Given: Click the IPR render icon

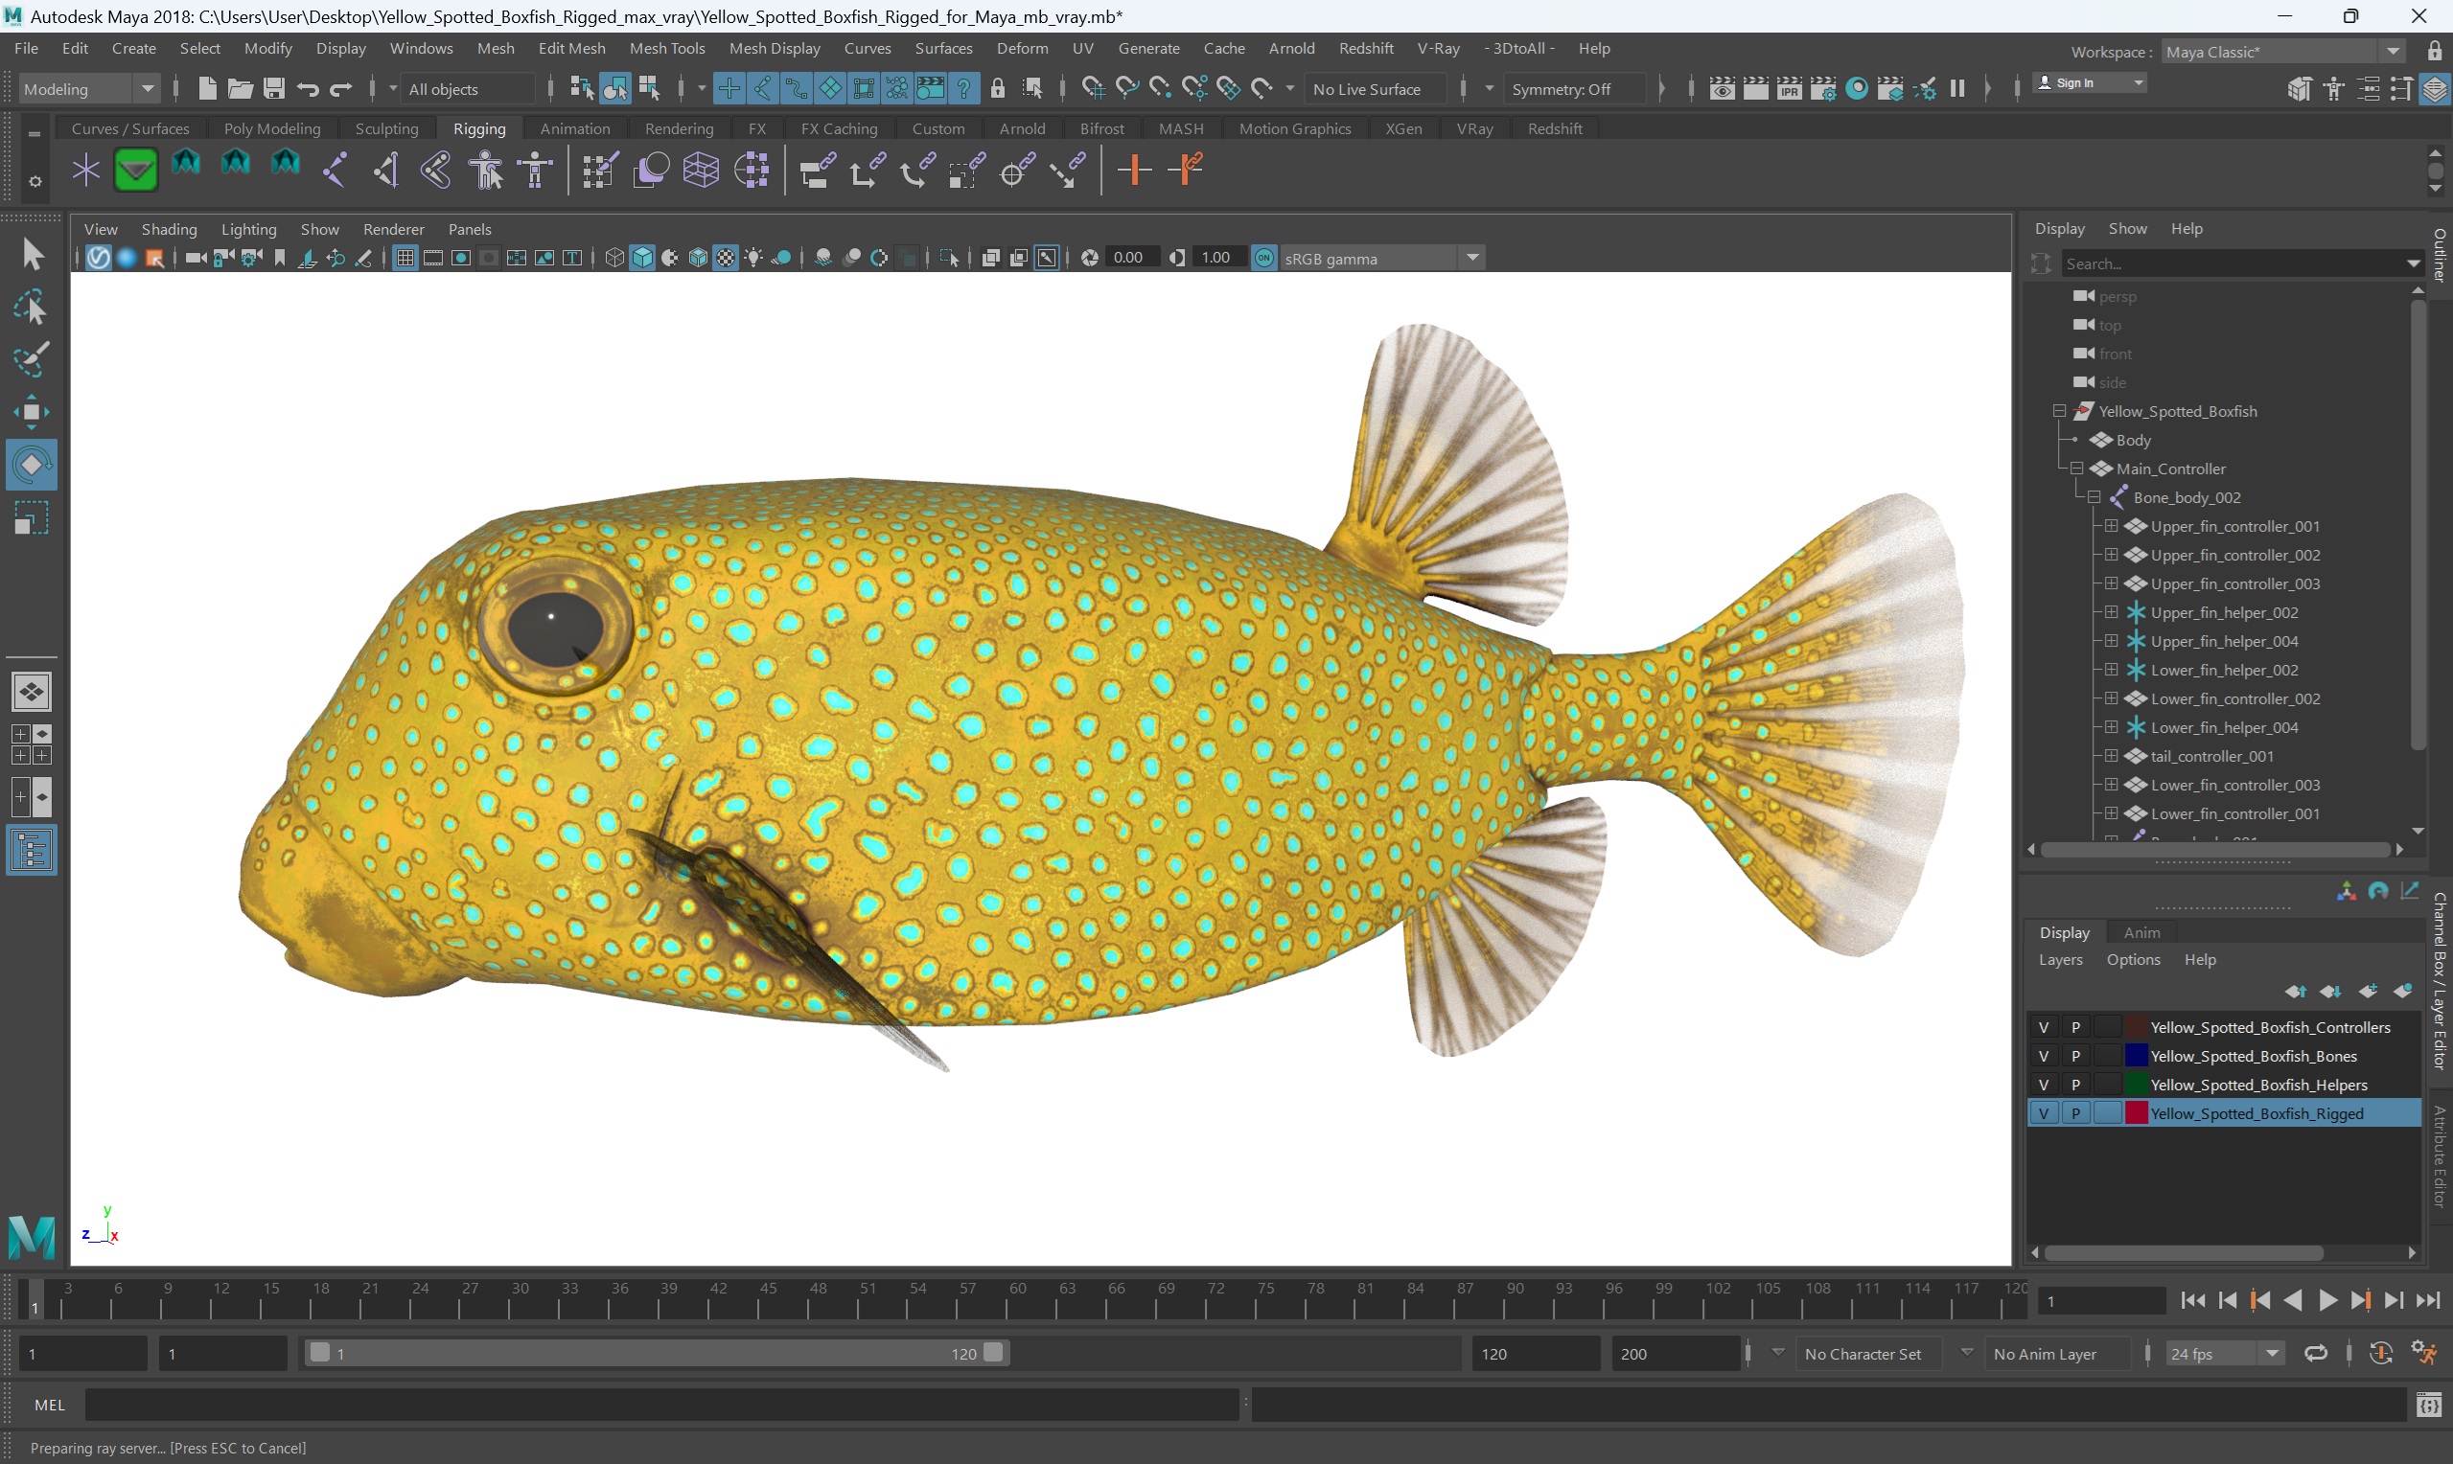Looking at the screenshot, I should (1789, 89).
